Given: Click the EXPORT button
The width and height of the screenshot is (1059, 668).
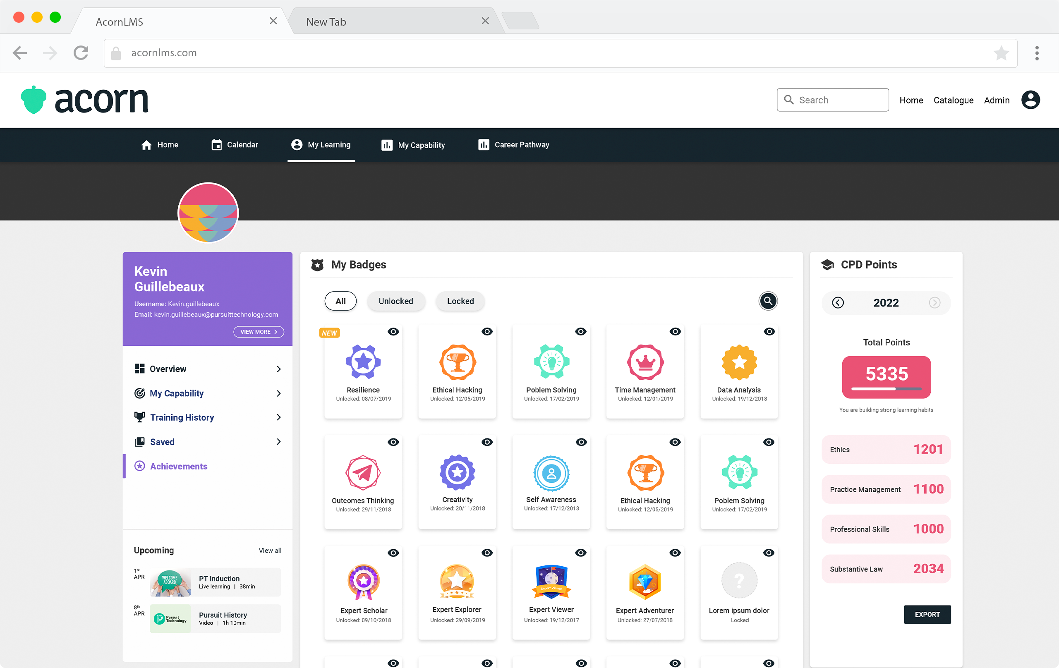Looking at the screenshot, I should pyautogui.click(x=927, y=614).
